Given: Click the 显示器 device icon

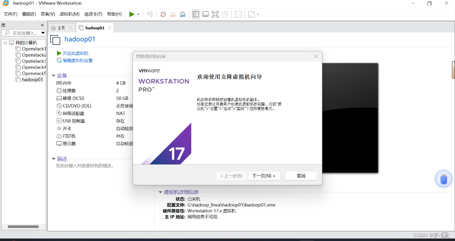Looking at the screenshot, I should pyautogui.click(x=59, y=144).
